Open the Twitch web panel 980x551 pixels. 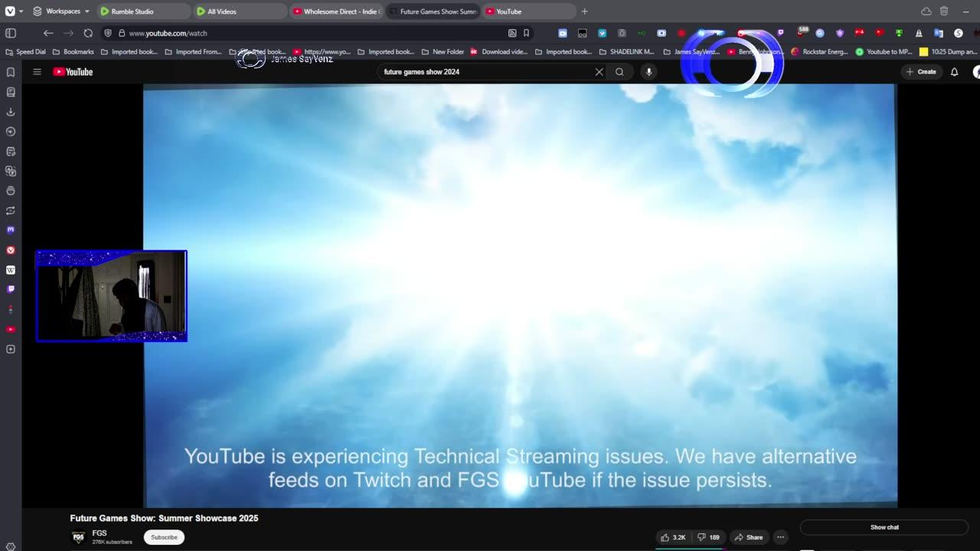[x=11, y=289]
